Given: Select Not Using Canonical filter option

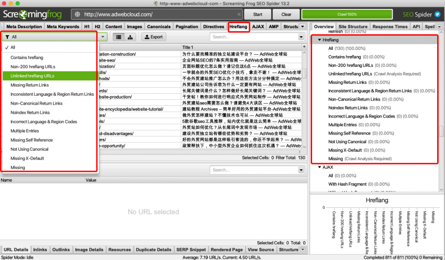Looking at the screenshot, I should [x=50, y=149].
